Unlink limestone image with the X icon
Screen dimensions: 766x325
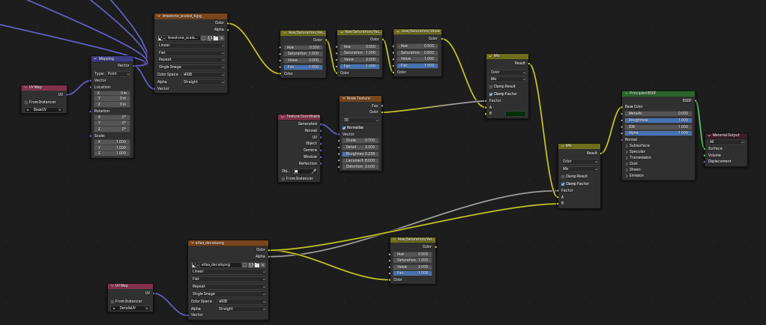pos(221,37)
